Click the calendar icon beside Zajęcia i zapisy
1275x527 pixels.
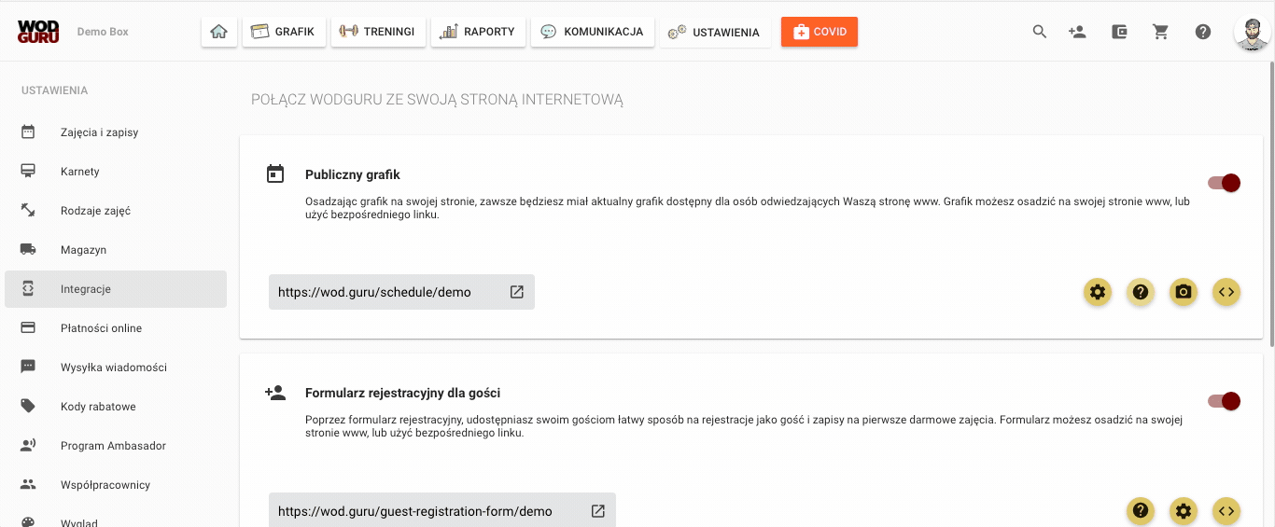click(x=28, y=132)
